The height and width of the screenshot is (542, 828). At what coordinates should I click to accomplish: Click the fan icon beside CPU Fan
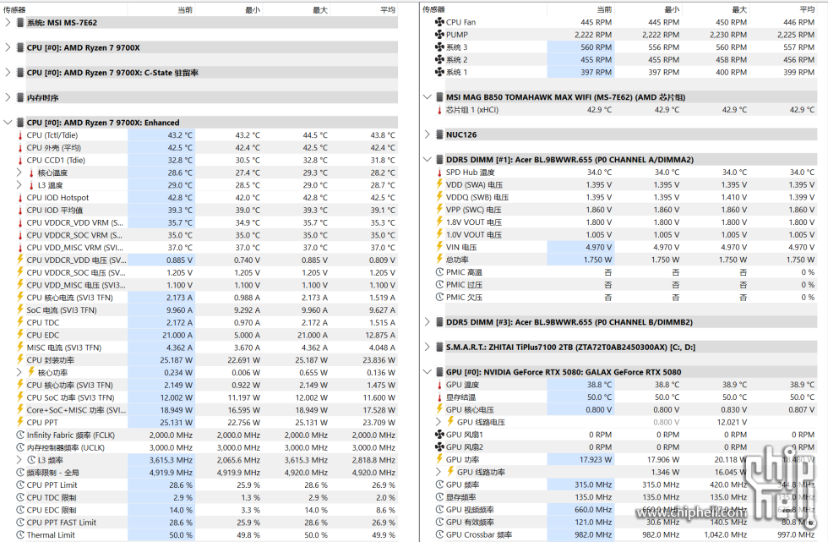(439, 22)
